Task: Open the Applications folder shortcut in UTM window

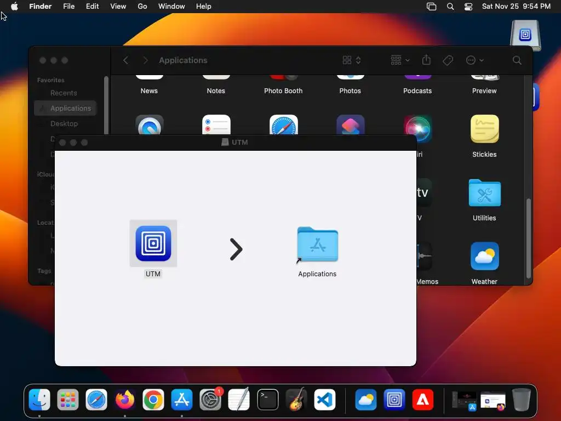Action: (317, 245)
